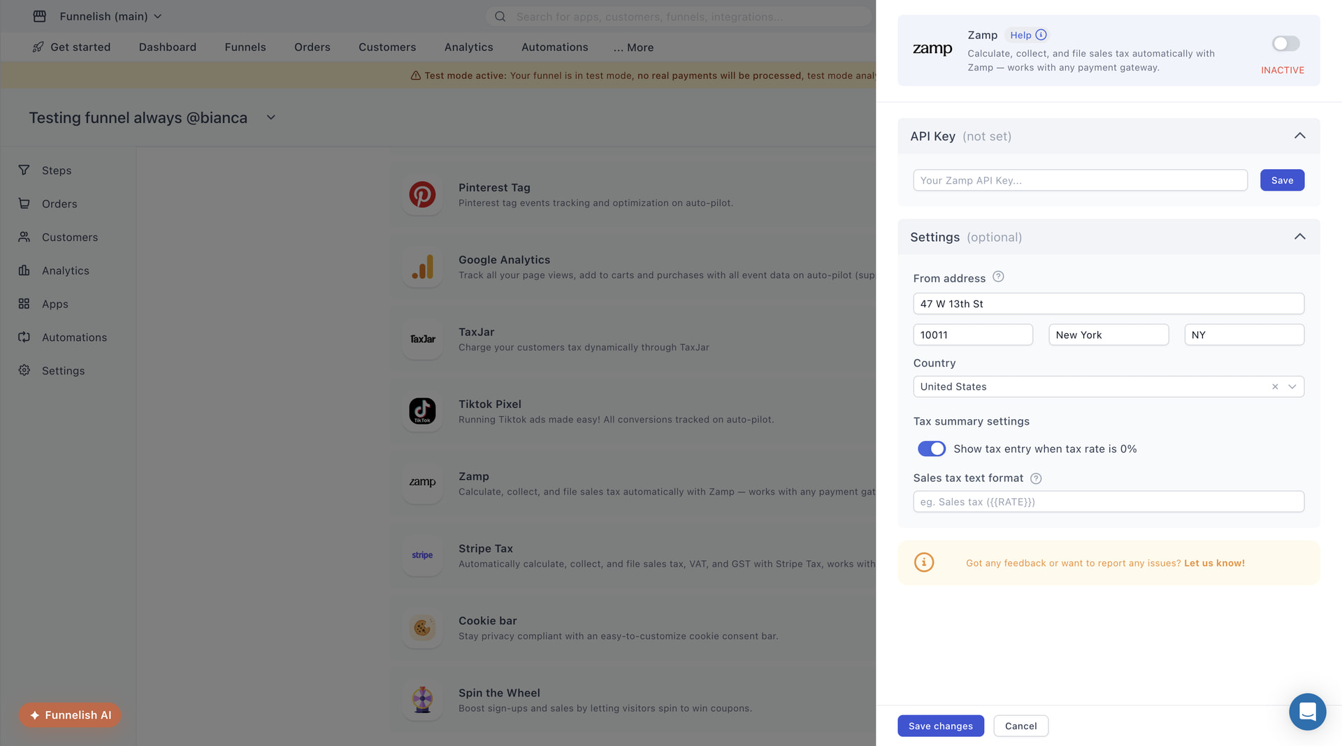Click the info icon in the feedback banner
The height and width of the screenshot is (746, 1342).
(x=923, y=562)
